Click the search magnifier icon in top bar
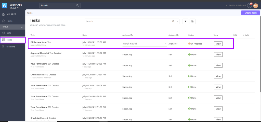 coord(78,5)
